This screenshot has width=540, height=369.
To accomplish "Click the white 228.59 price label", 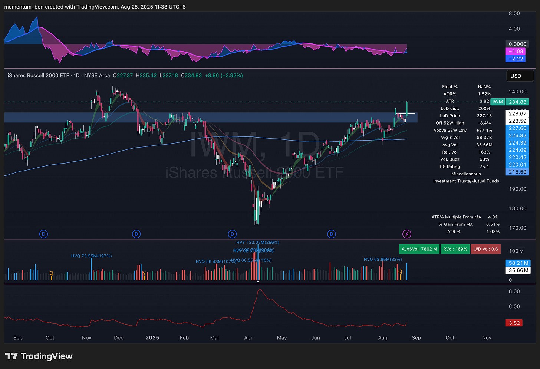I will click(517, 121).
